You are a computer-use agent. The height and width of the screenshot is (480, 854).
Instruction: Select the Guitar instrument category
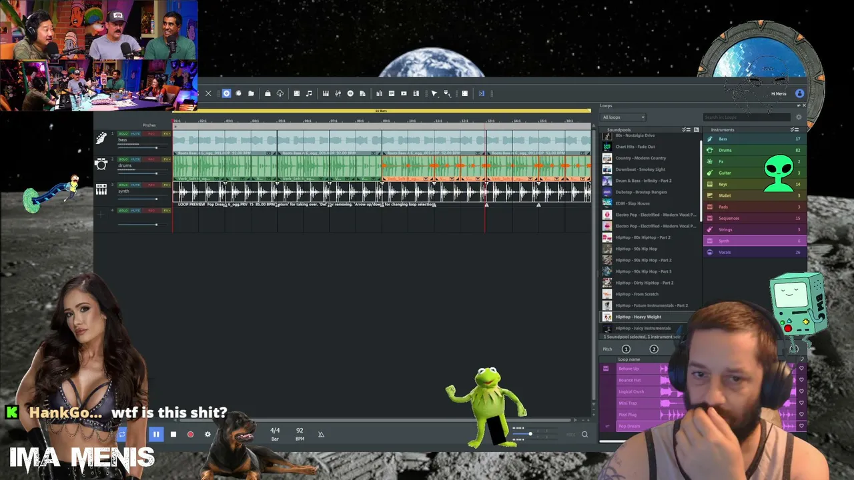(x=755, y=173)
